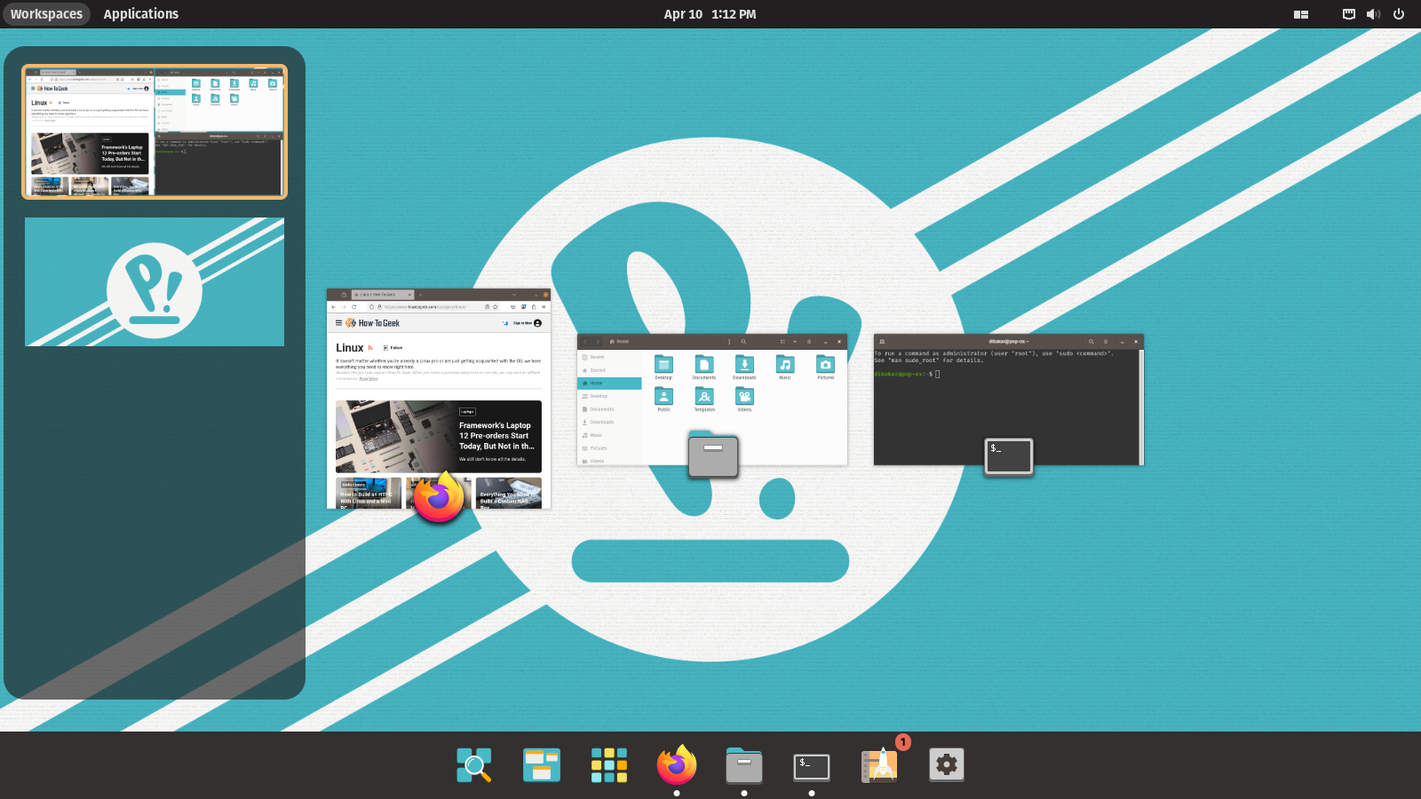1421x799 pixels.
Task: Click the Workspaces icon in the dock
Action: click(542, 764)
